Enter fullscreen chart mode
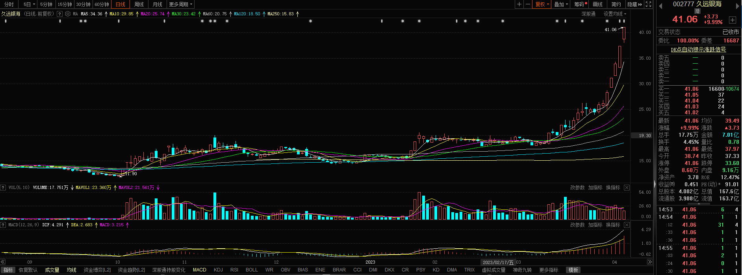Image resolution: width=742 pixels, height=275 pixels. click(x=649, y=4)
